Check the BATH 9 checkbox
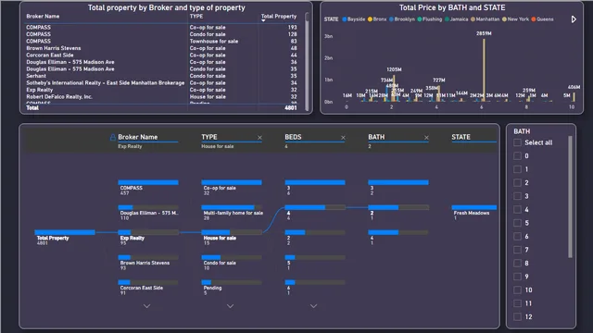This screenshot has width=593, height=333. tap(517, 277)
